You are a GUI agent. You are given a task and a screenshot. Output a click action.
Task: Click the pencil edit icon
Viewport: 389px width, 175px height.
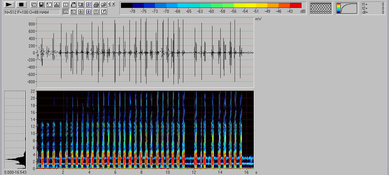click(104, 12)
